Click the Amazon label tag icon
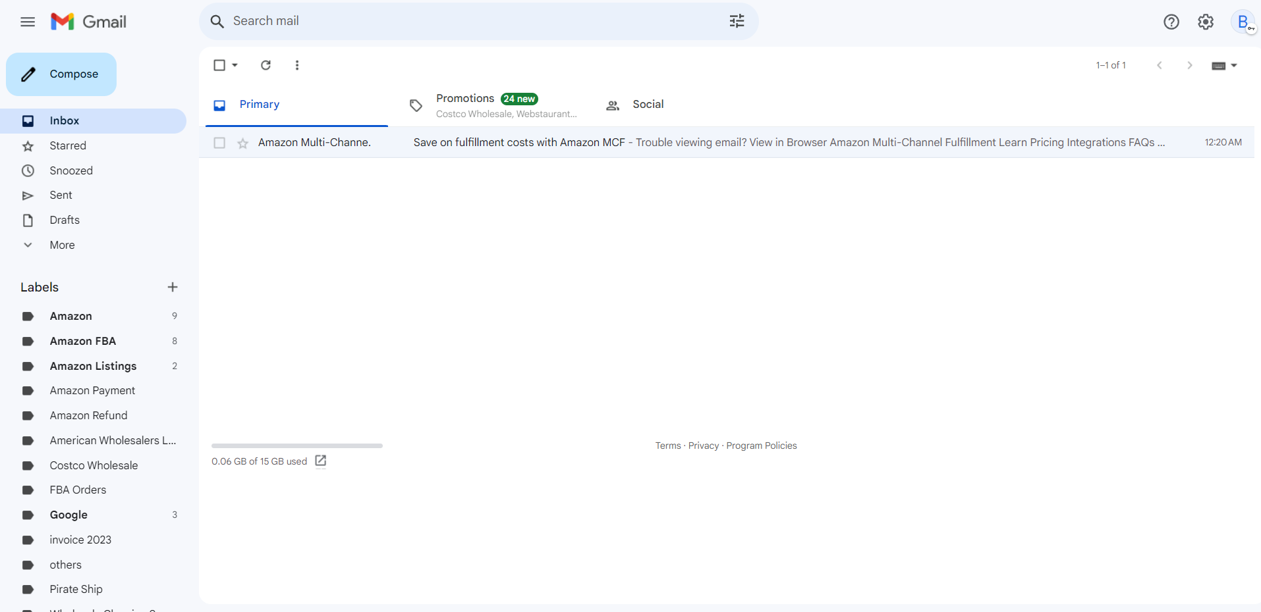The width and height of the screenshot is (1261, 612). 28,317
